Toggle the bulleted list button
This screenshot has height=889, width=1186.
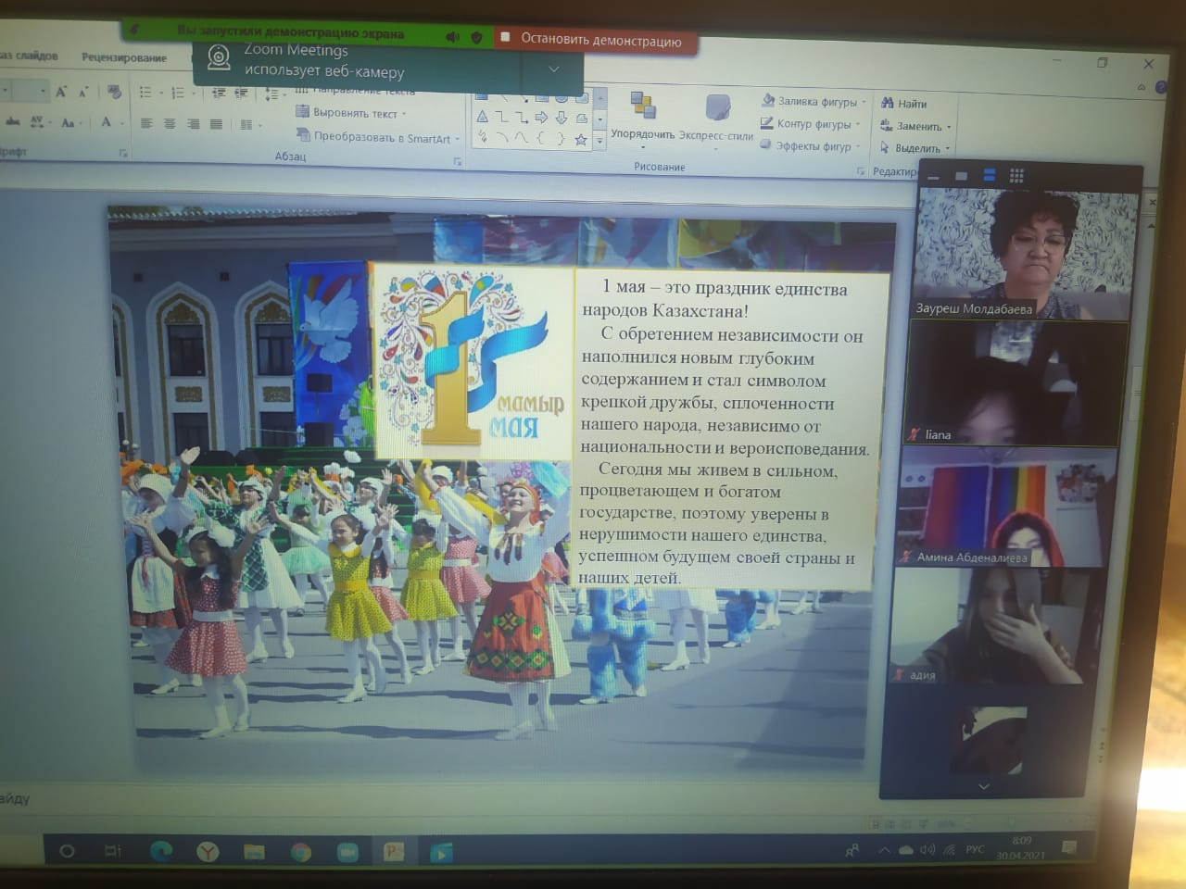145,93
